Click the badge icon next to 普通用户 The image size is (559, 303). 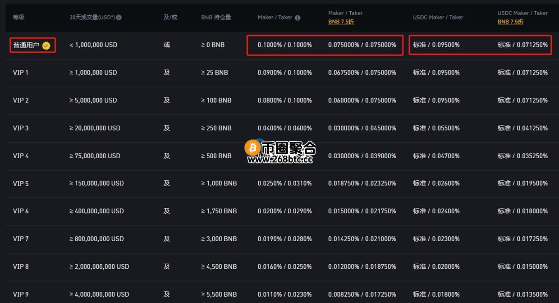coord(46,45)
